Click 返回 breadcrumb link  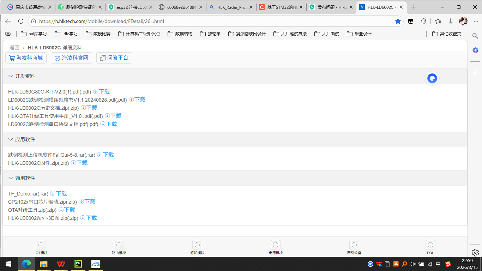click(x=14, y=48)
